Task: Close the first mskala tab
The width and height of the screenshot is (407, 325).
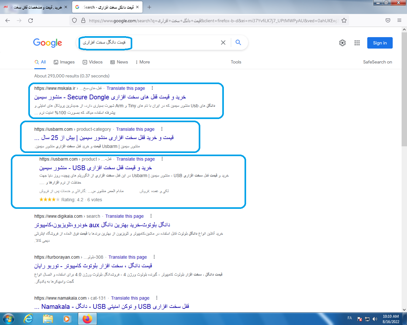Action: point(66,7)
